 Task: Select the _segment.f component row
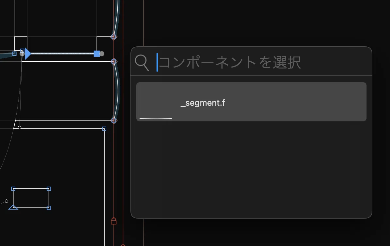[251, 102]
